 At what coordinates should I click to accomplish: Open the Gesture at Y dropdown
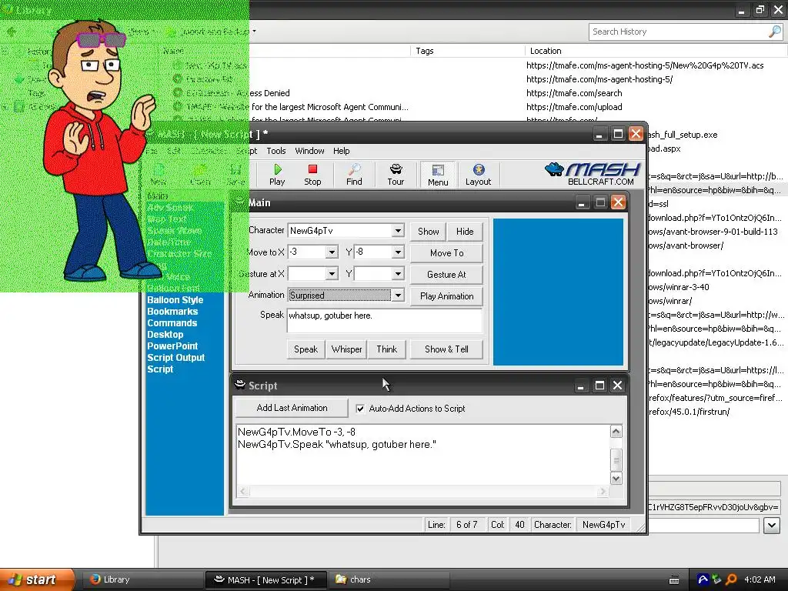(398, 274)
